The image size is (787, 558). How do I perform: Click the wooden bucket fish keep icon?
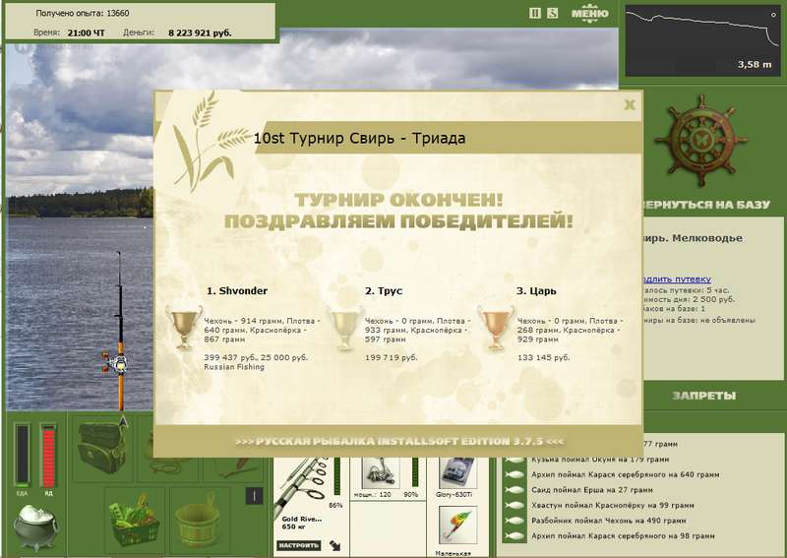[197, 521]
